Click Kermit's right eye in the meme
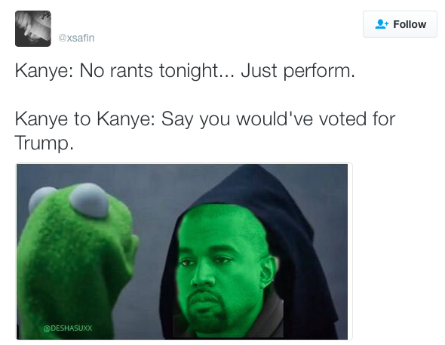Screen dimensions: 445x345 [89, 200]
